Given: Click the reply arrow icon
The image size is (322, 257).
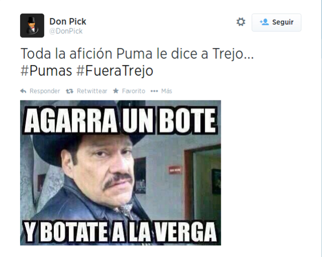Looking at the screenshot, I should (x=23, y=91).
